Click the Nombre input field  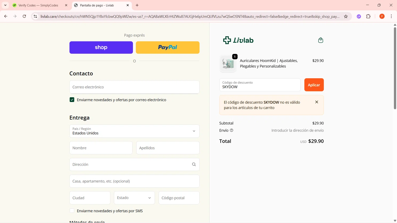101,148
